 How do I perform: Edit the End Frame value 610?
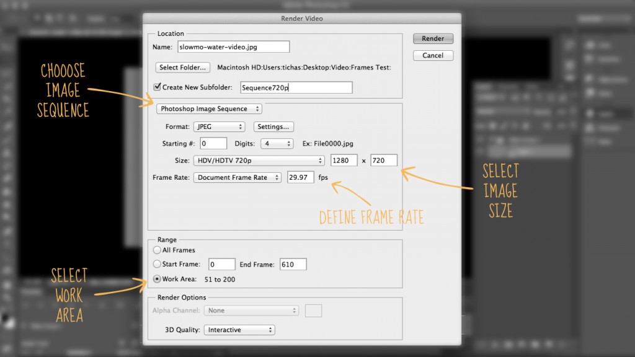(x=293, y=264)
